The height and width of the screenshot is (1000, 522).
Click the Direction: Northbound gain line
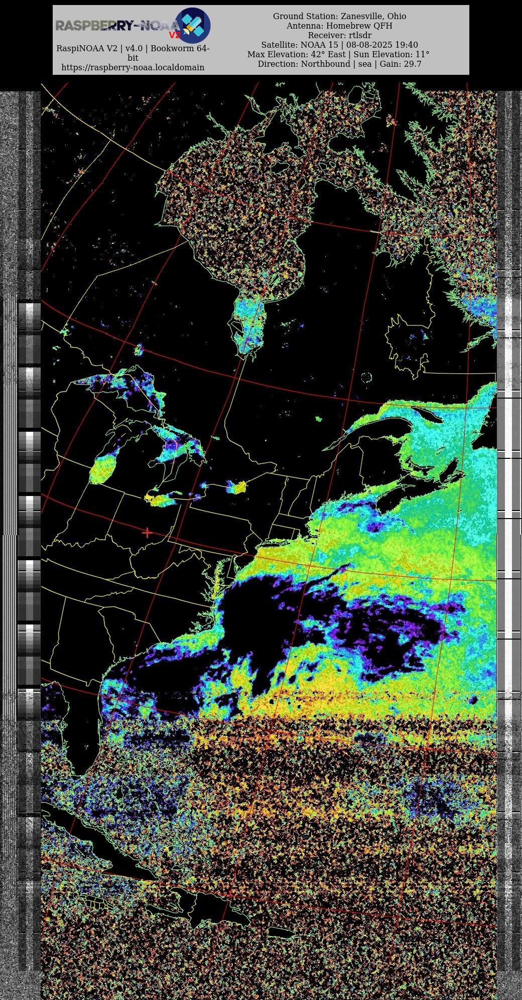coord(339,64)
